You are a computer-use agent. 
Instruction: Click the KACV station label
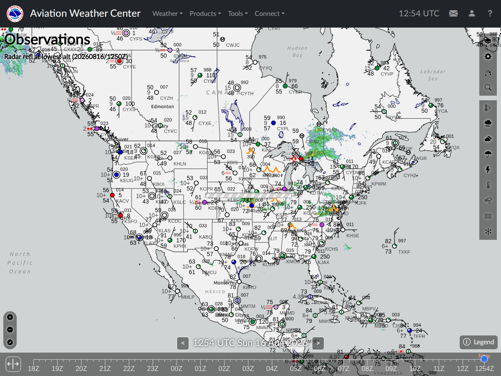click(x=122, y=201)
